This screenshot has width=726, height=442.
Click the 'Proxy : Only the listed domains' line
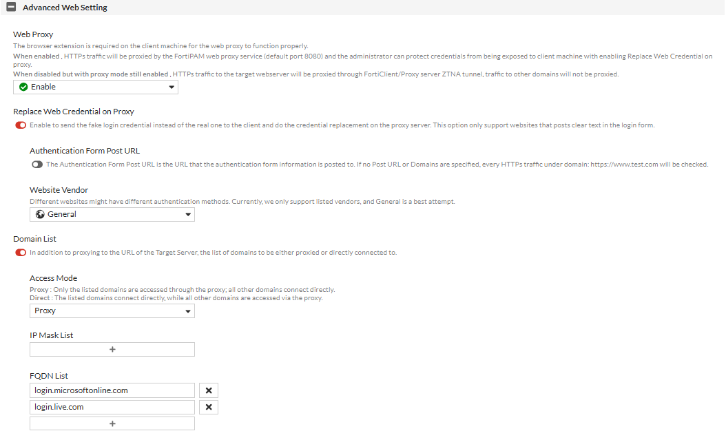[183, 290]
